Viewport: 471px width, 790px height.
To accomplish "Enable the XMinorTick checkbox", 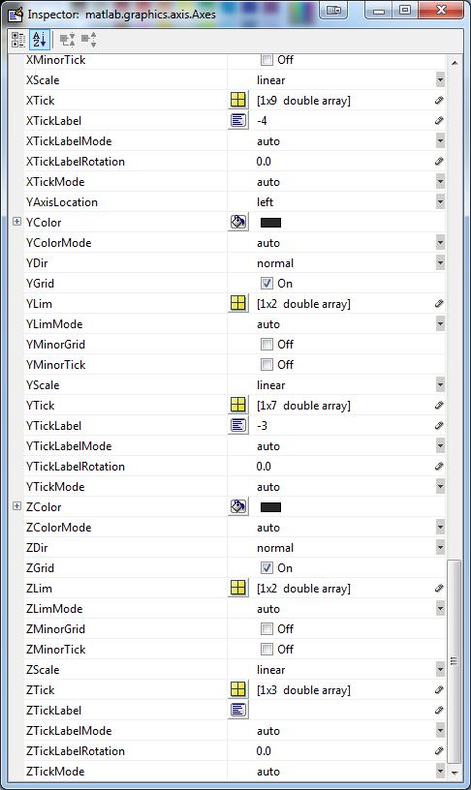I will coord(267,59).
